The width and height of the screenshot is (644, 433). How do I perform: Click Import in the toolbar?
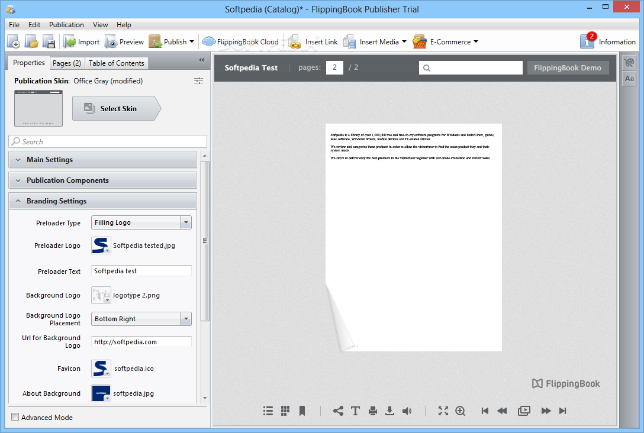pos(81,41)
